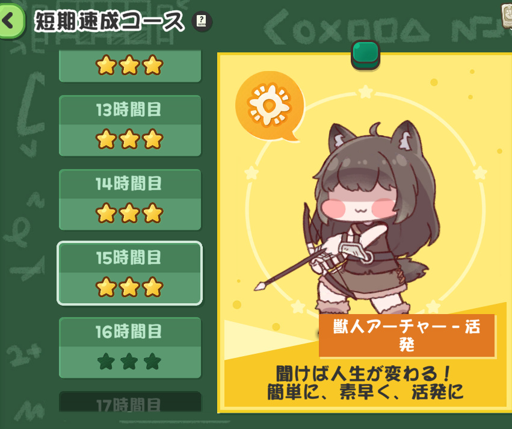512x429 pixels.
Task: Click the three gold stars under 15時間目
Action: pyautogui.click(x=129, y=287)
